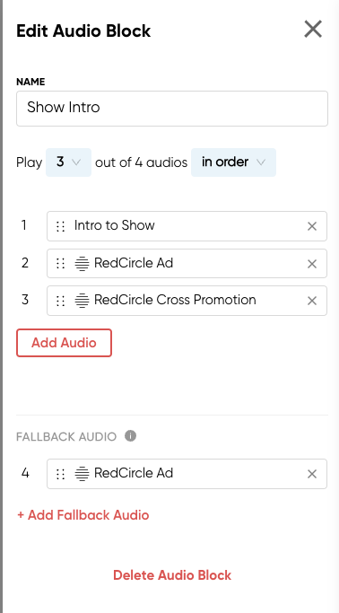Open the Play count dropdown showing 3

tap(68, 162)
